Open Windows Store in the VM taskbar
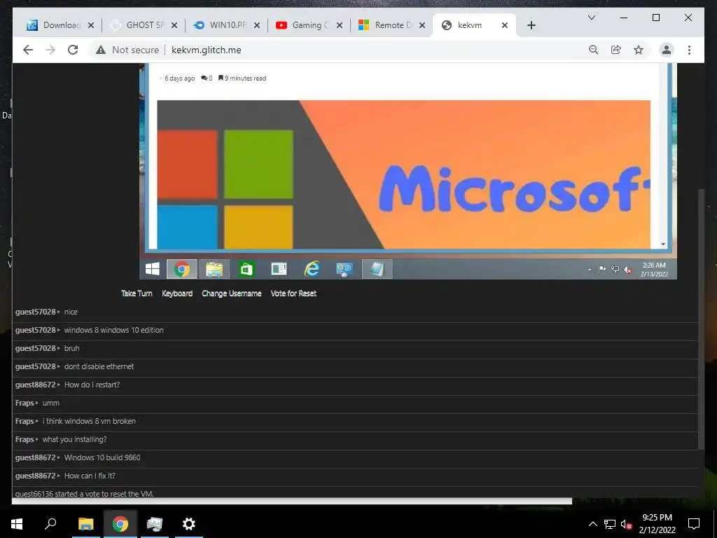The image size is (717, 538). tap(246, 269)
